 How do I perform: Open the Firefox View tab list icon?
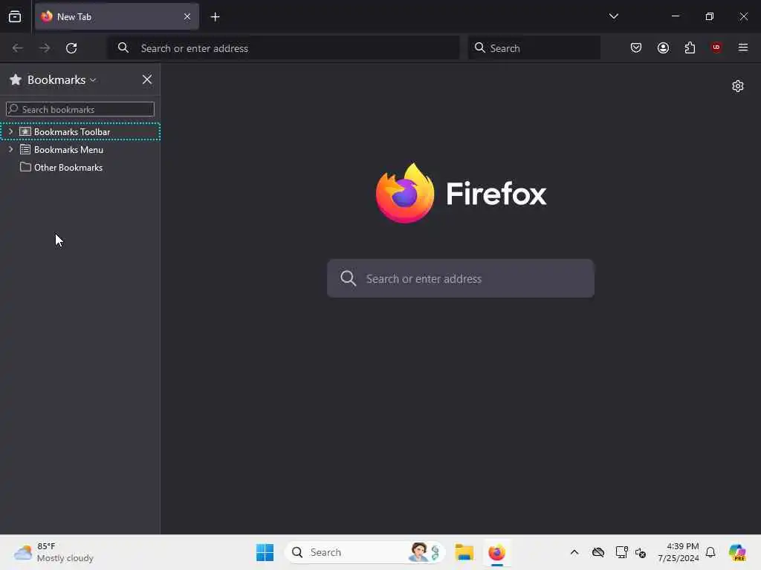15,16
